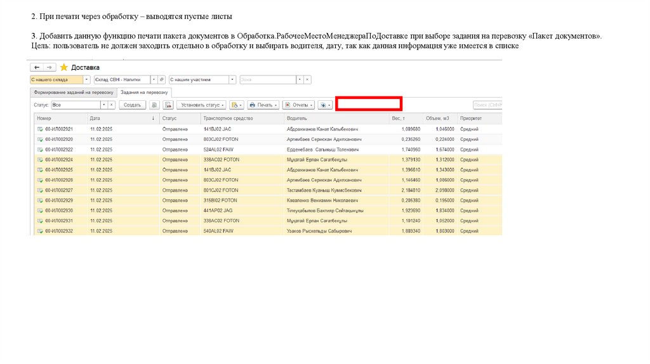Click the document icon of row 00-ИЛ002930

[x=40, y=211]
